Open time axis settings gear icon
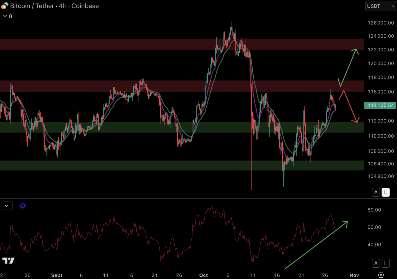This screenshot has height=279, width=397. tap(381, 275)
